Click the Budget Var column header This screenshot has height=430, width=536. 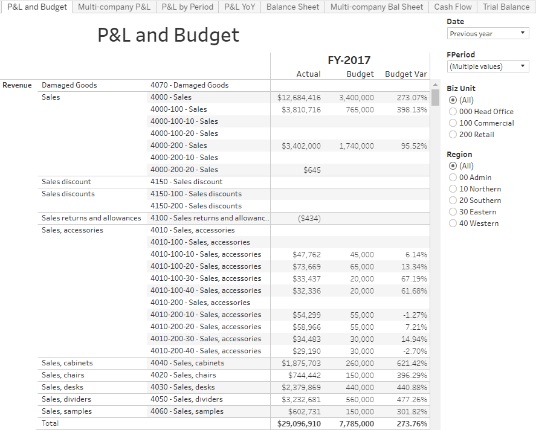406,74
